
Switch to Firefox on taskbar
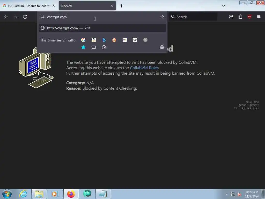pos(71,194)
